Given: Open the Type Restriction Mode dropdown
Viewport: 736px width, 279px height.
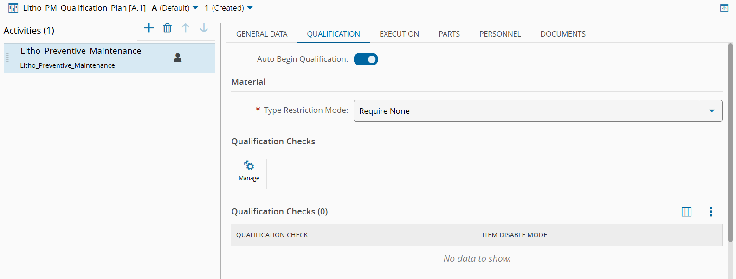Looking at the screenshot, I should [x=537, y=111].
